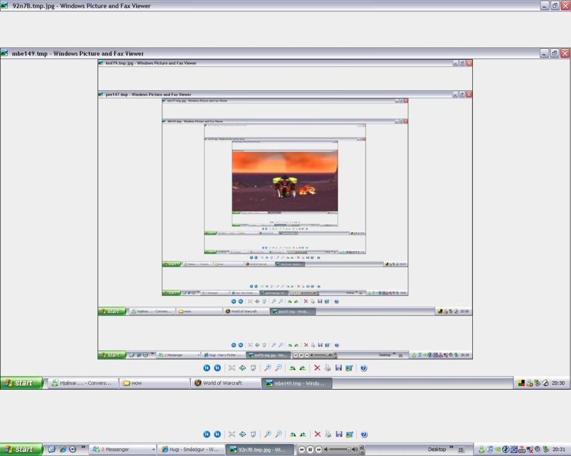This screenshot has height=456, width=571.
Task: Start Slide Show from 92n7B.tmp.jpg viewer toolbar
Action: [253, 434]
